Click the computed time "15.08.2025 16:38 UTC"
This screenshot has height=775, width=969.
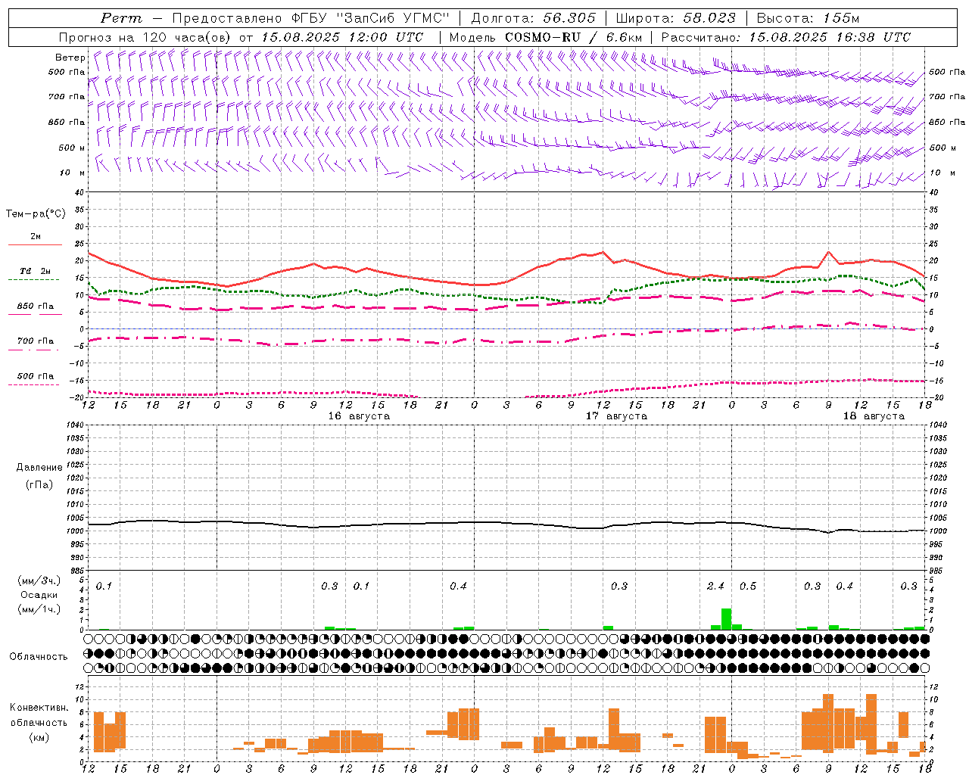tap(830, 37)
